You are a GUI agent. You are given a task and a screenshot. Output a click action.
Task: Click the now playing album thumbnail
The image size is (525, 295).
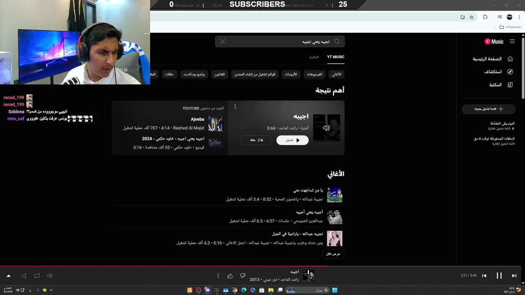tap(308, 276)
